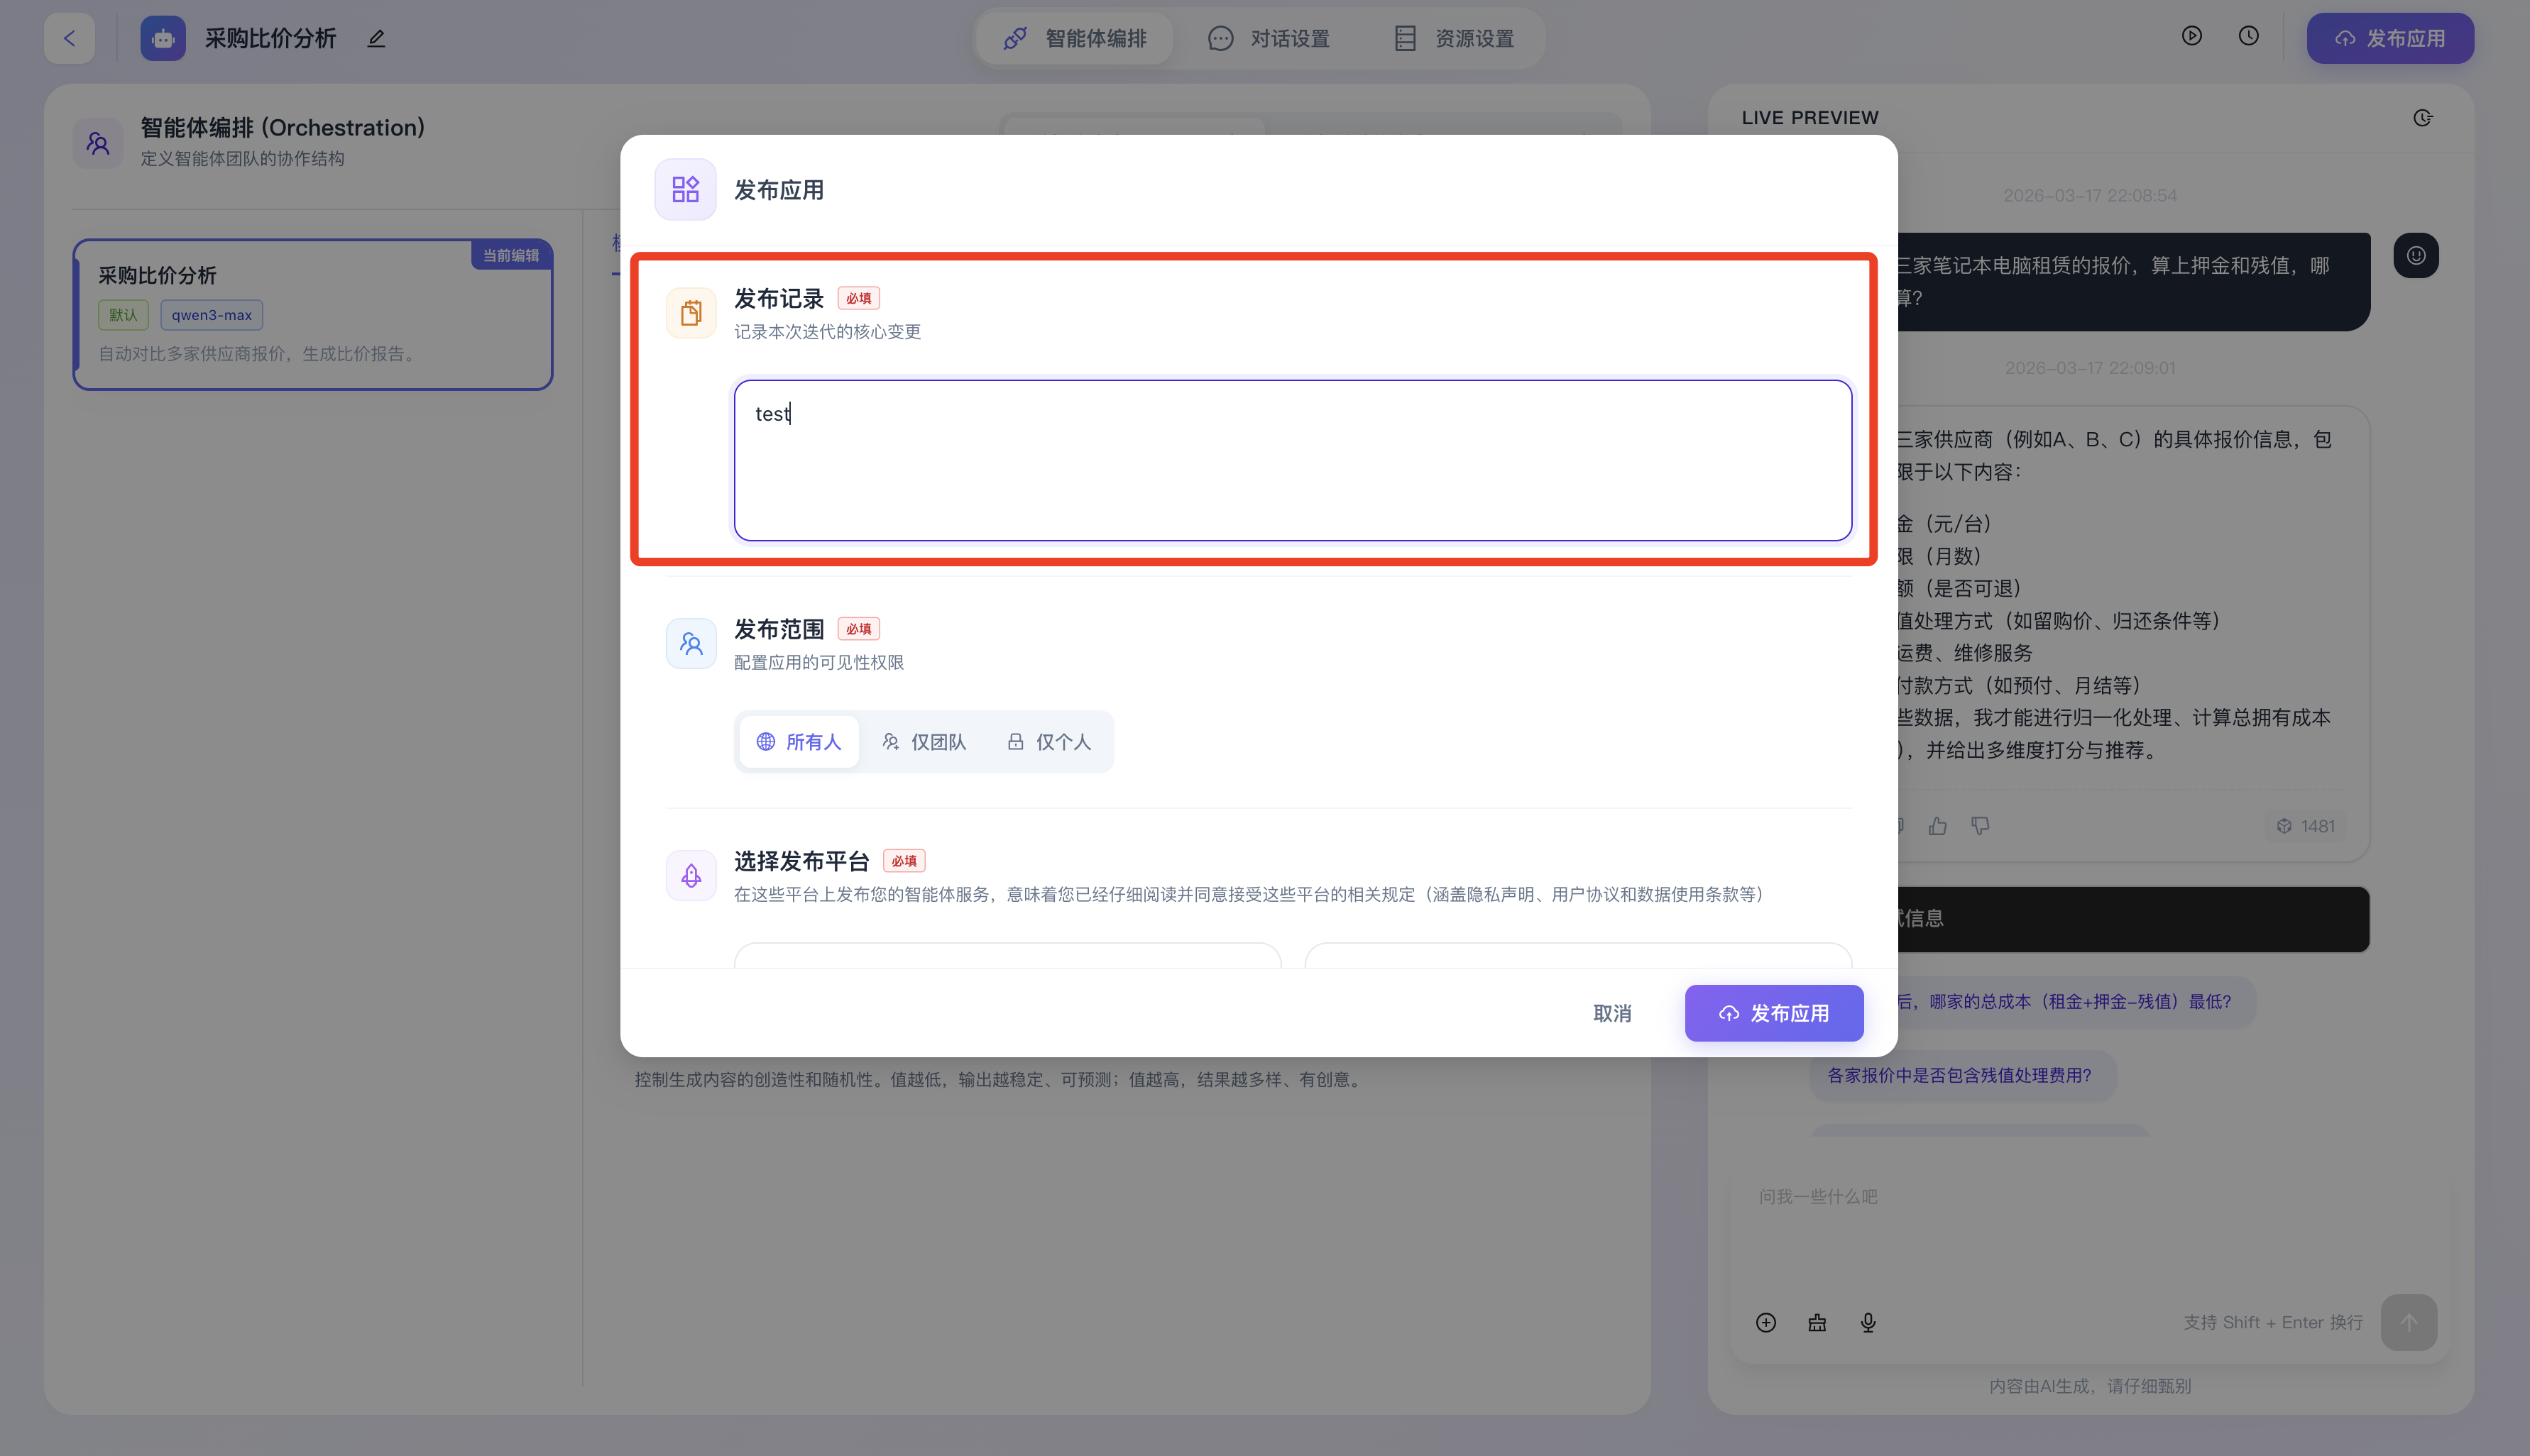Click the edit pencil beside 采购比价分析
2530x1456 pixels.
coord(376,39)
